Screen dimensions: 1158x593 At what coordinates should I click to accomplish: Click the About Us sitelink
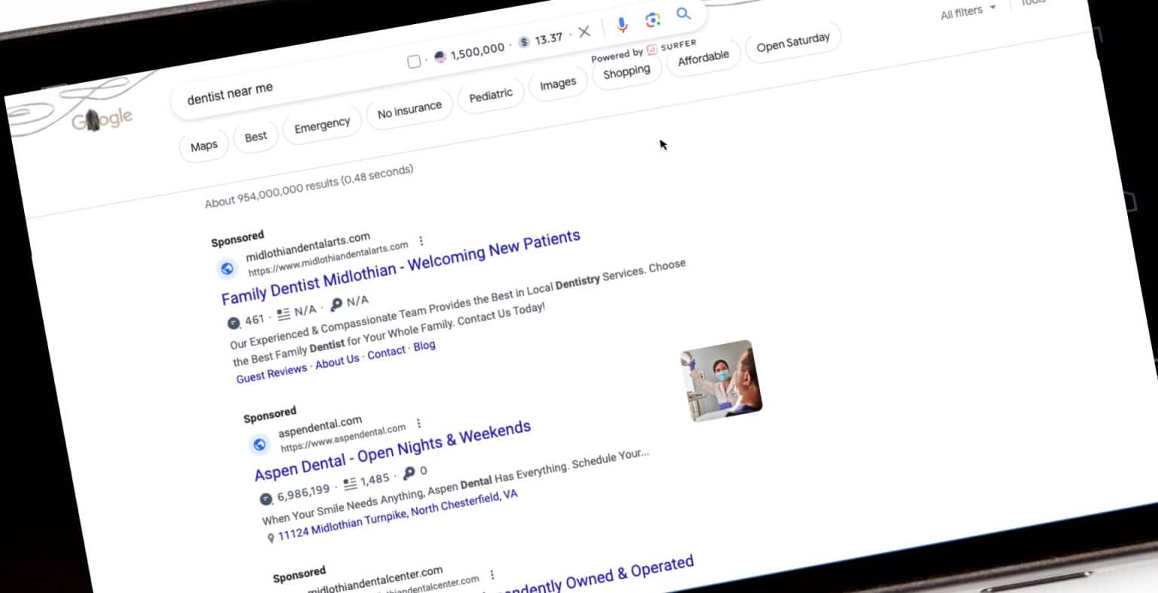click(337, 361)
